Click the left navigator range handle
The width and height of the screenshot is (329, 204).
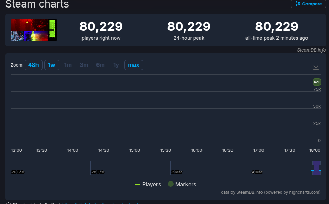tap(312, 167)
